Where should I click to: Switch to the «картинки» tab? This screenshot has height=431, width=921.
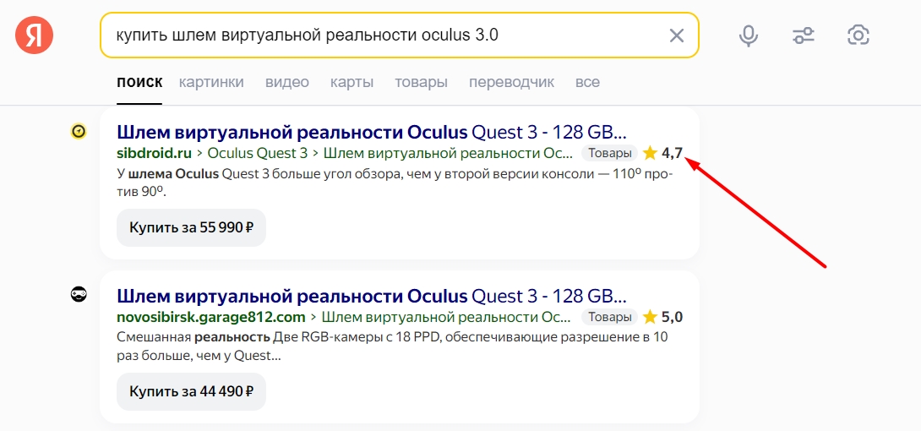[211, 82]
